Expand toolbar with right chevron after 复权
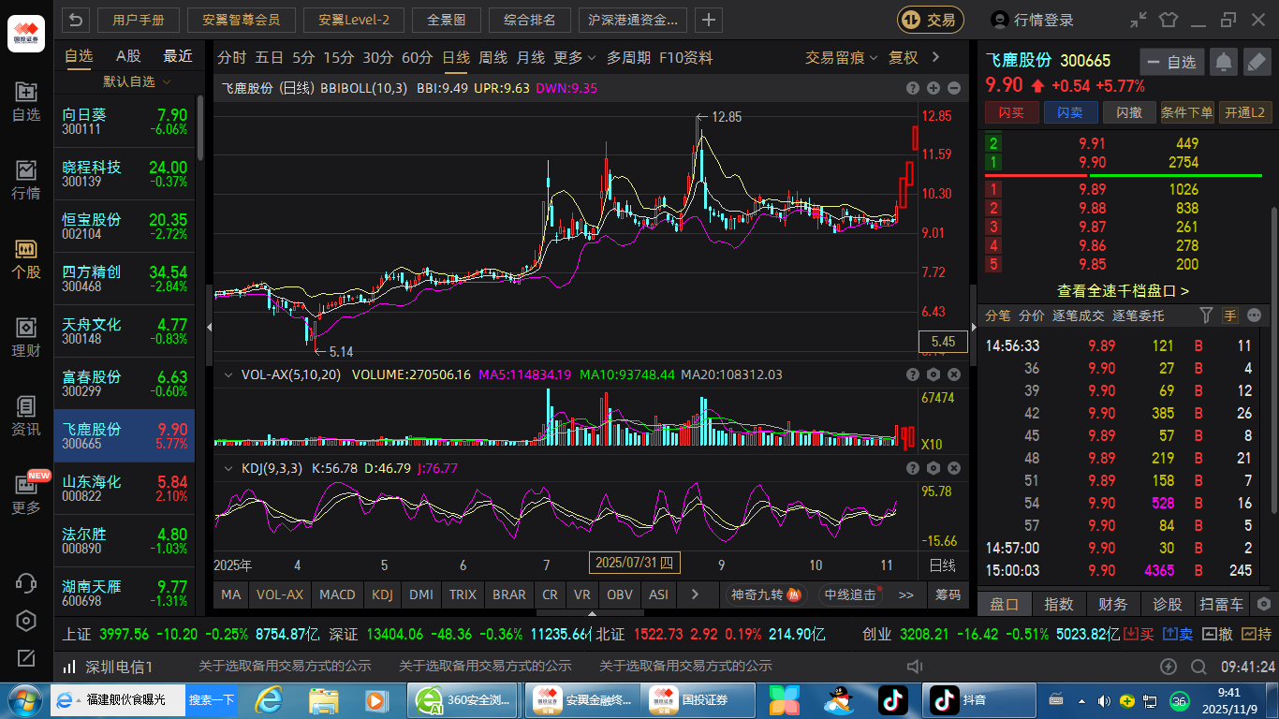Image resolution: width=1279 pixels, height=719 pixels. tap(935, 57)
